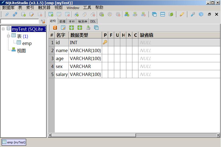Click the create new table icon
The image size is (221, 147).
click(x=51, y=14)
